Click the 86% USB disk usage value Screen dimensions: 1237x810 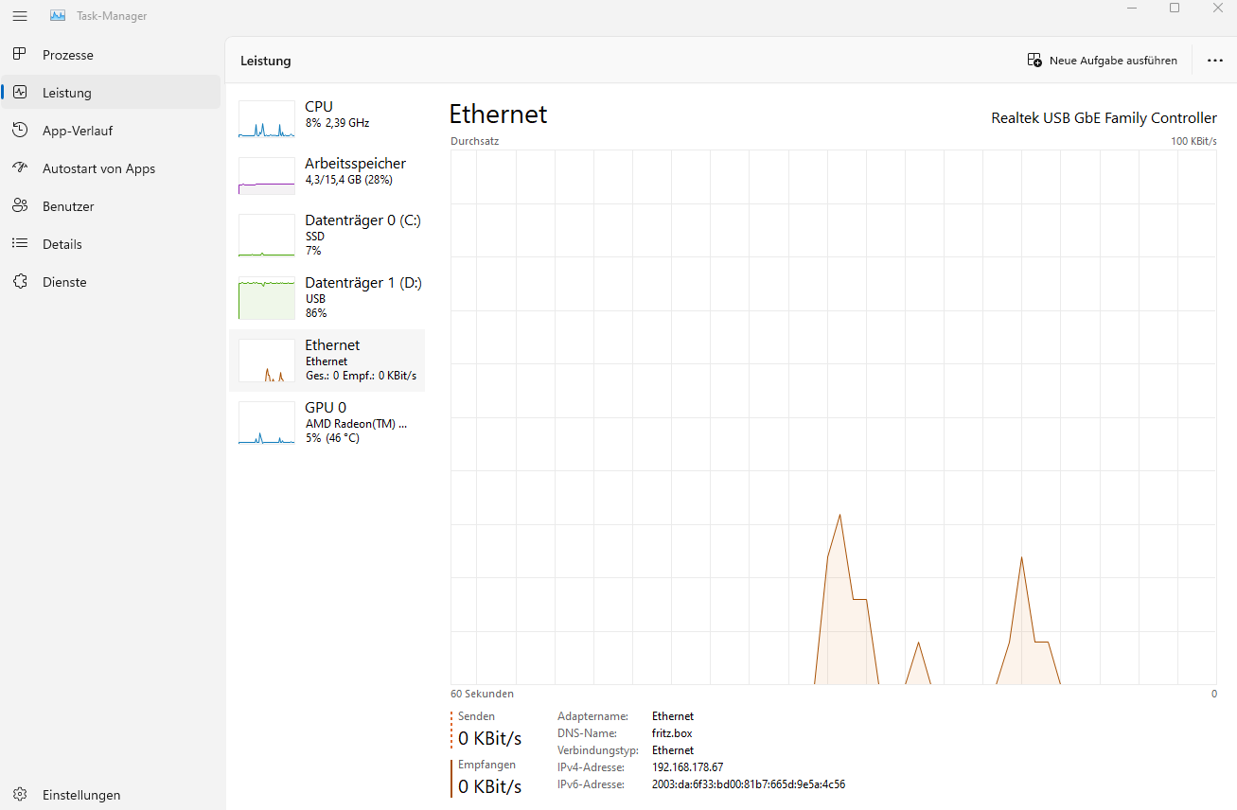(x=316, y=313)
